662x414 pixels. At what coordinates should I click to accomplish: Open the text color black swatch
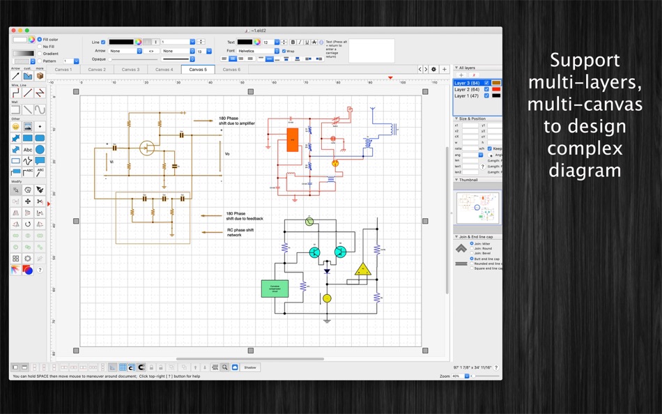coord(245,43)
